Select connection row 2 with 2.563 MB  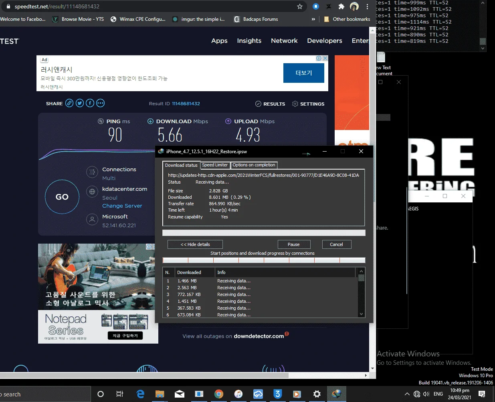click(x=260, y=288)
